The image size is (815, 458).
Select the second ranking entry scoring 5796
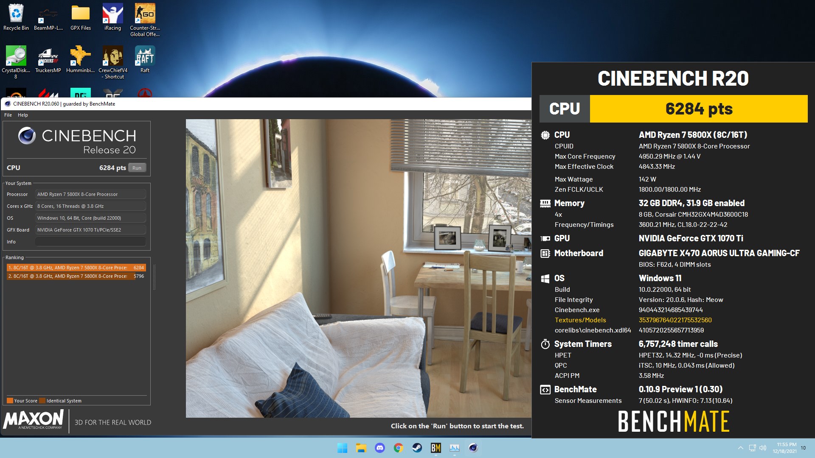[76, 276]
